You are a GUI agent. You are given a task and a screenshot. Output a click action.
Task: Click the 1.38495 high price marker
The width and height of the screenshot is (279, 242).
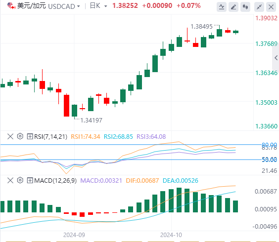click(202, 27)
